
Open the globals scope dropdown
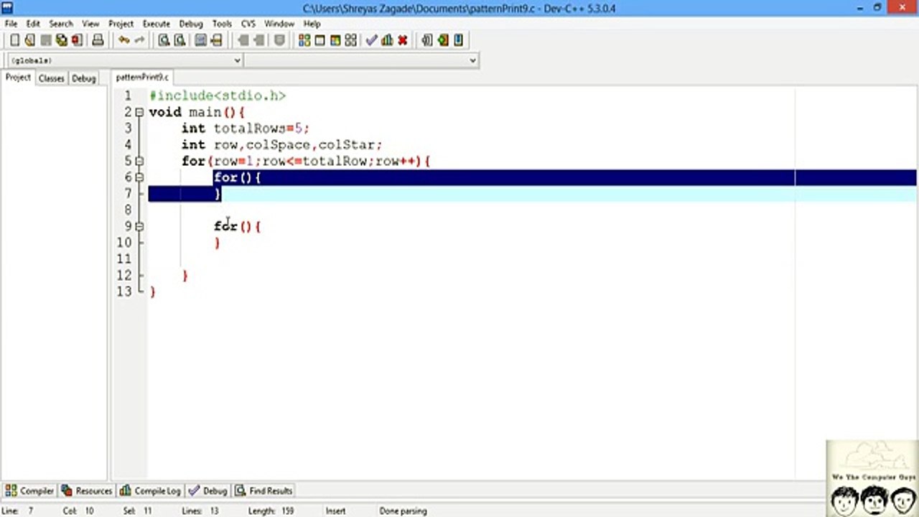pos(125,60)
